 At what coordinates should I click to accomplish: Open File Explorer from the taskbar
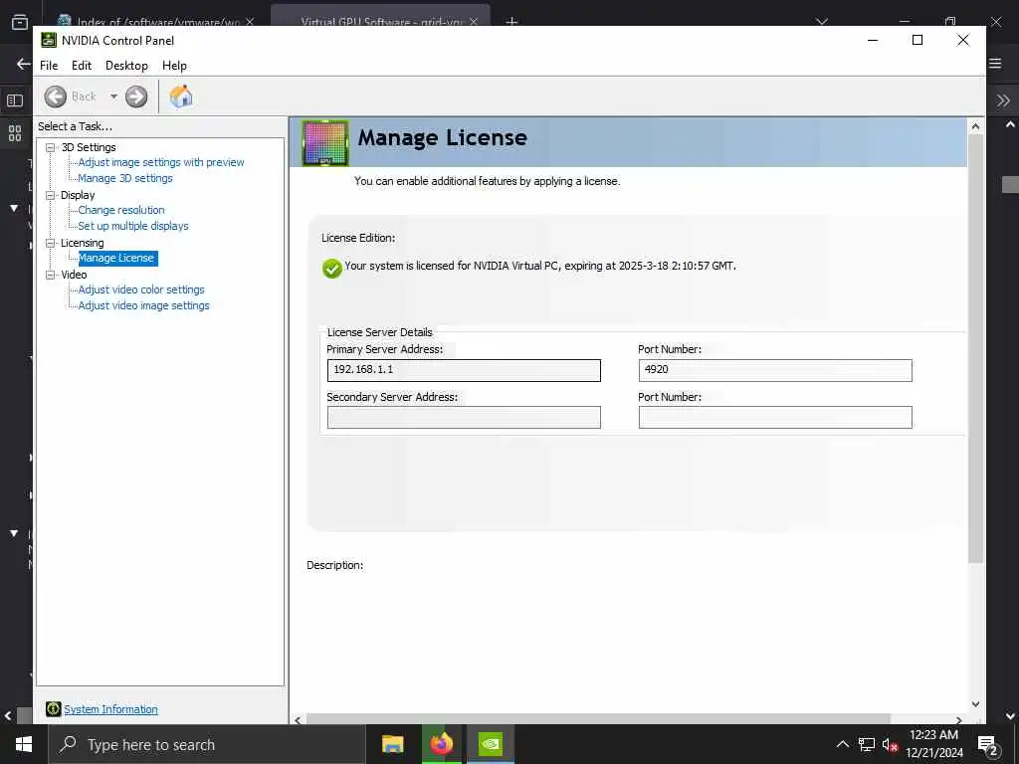[392, 744]
